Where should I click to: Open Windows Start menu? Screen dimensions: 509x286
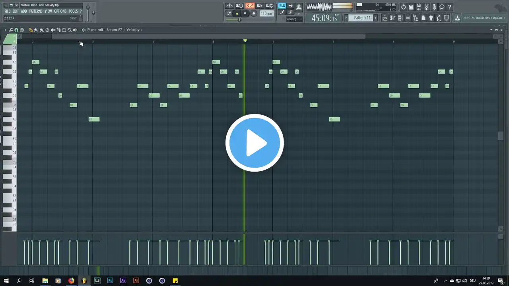coord(6,281)
